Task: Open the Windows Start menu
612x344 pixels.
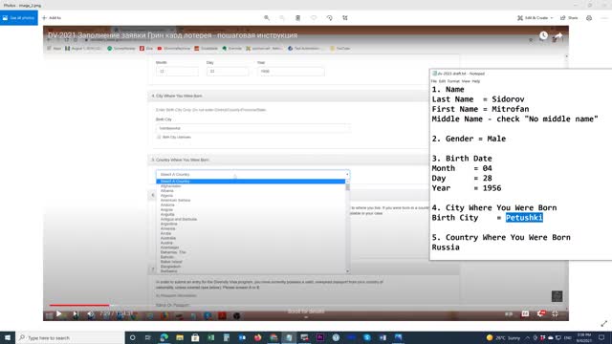Action: (x=8, y=337)
